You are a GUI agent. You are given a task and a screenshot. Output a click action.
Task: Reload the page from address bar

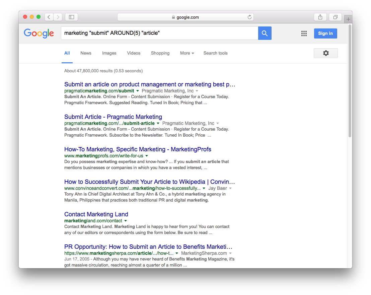point(249,17)
